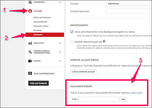This screenshot has height=108, width=152.
Task: Select the Advanced menu item
Action: 45,34
